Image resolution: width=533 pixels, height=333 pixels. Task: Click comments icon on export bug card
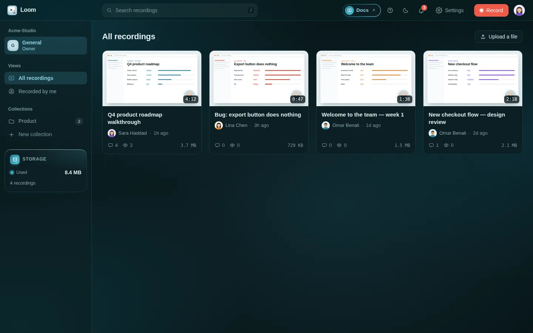217,145
